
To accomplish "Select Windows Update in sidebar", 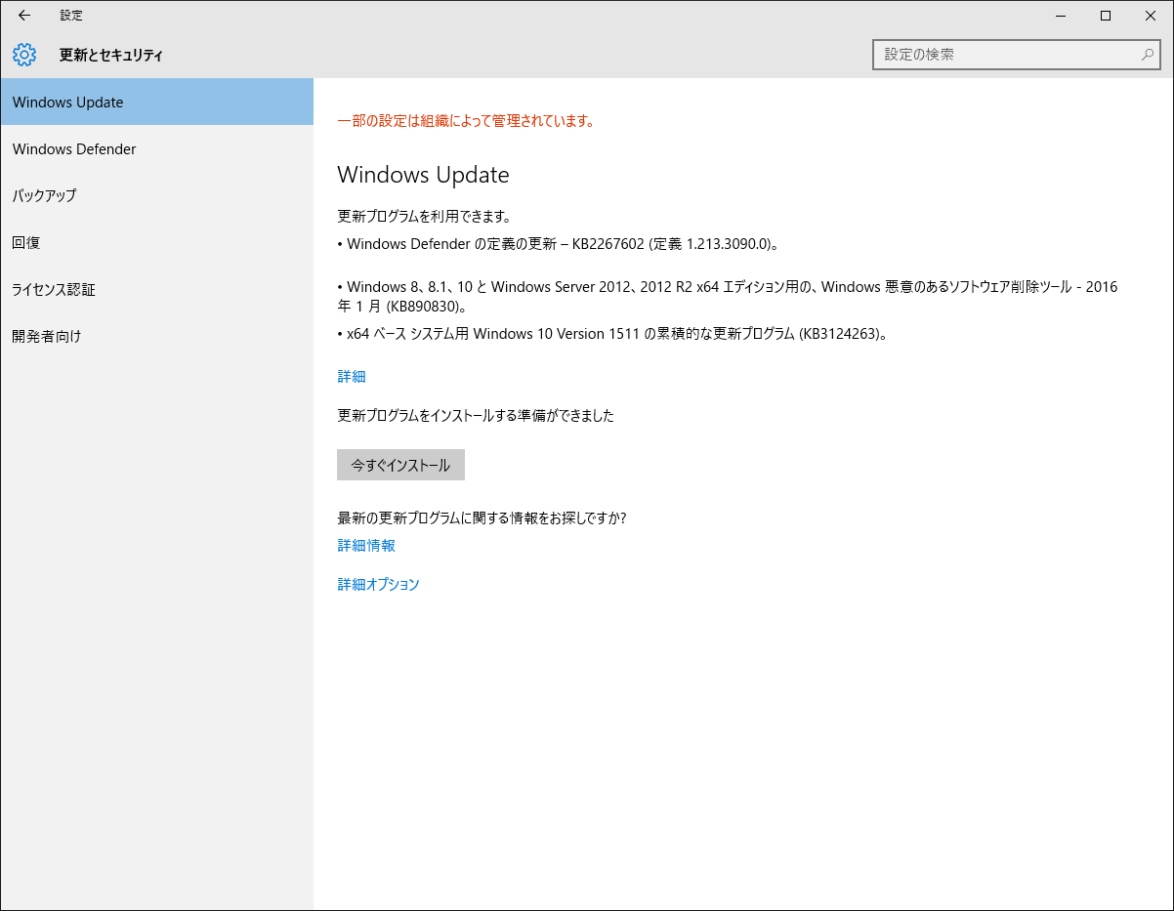I will [x=157, y=102].
